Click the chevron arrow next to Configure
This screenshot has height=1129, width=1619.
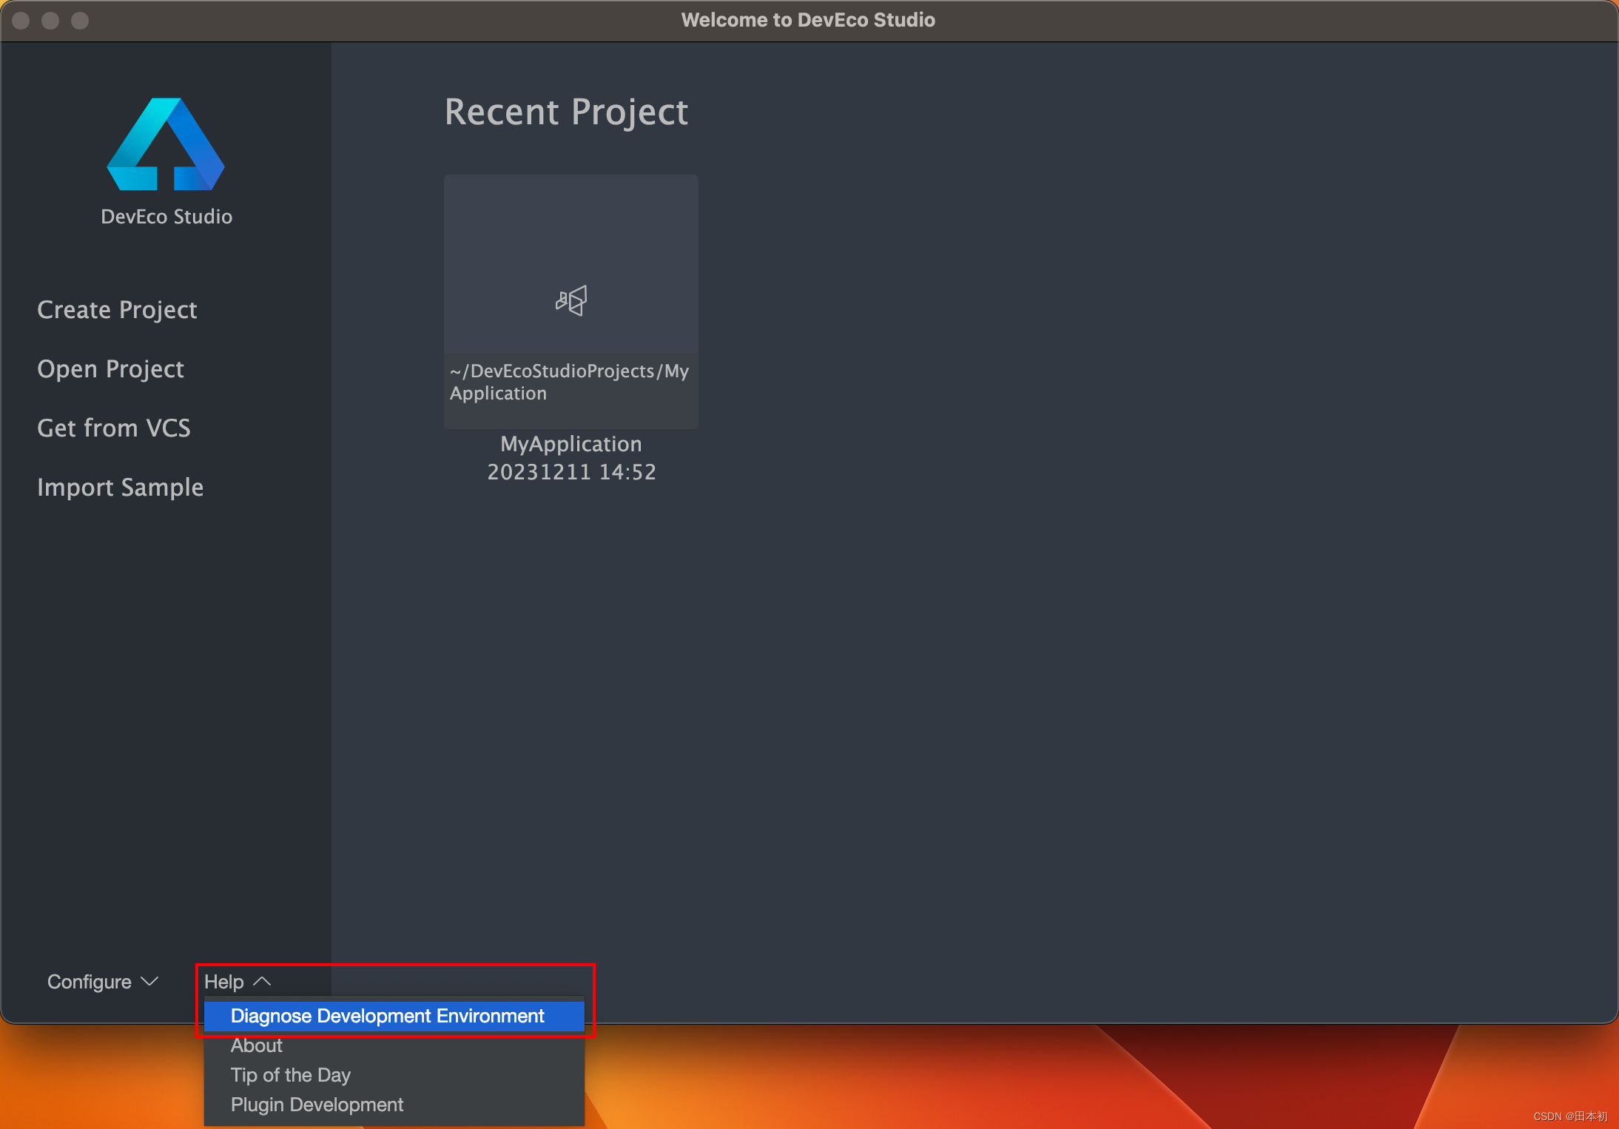149,981
